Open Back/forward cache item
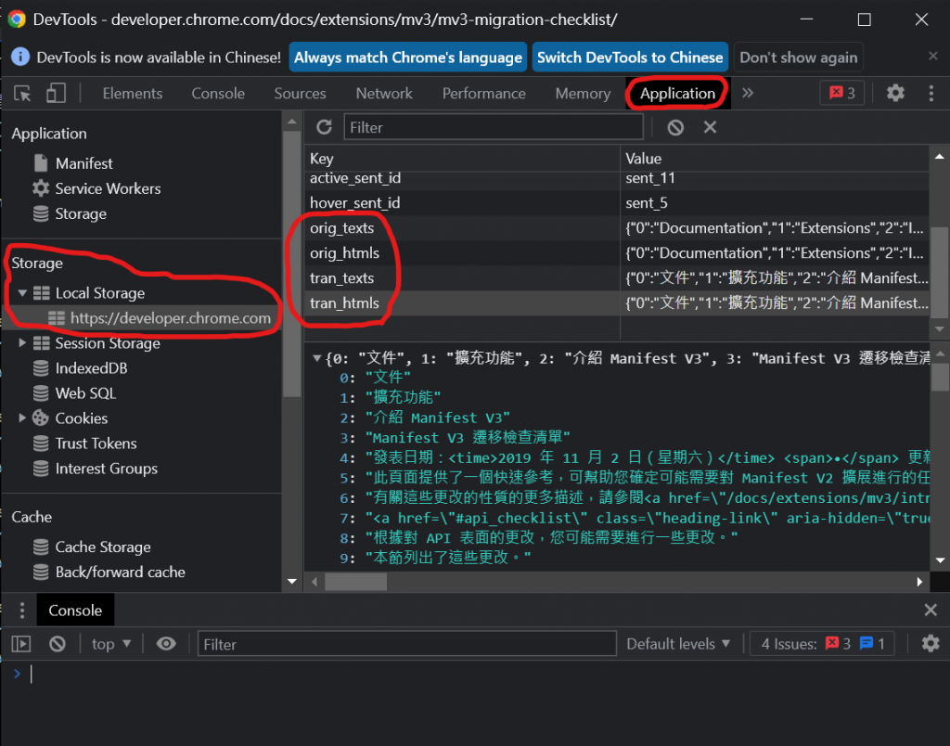The height and width of the screenshot is (746, 950). 120,572
